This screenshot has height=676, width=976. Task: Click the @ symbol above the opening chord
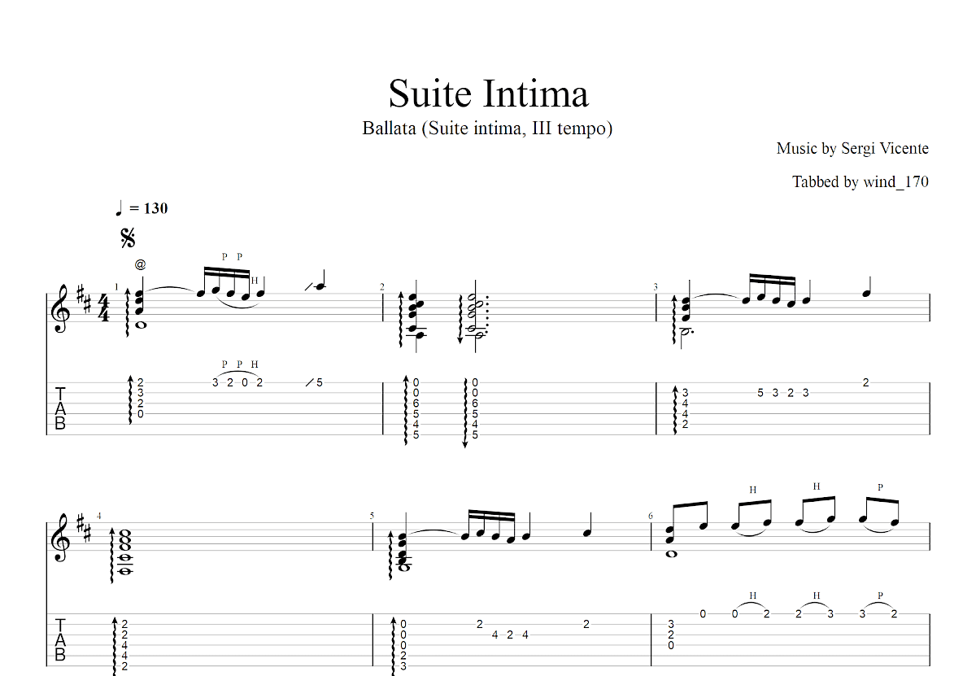point(141,264)
